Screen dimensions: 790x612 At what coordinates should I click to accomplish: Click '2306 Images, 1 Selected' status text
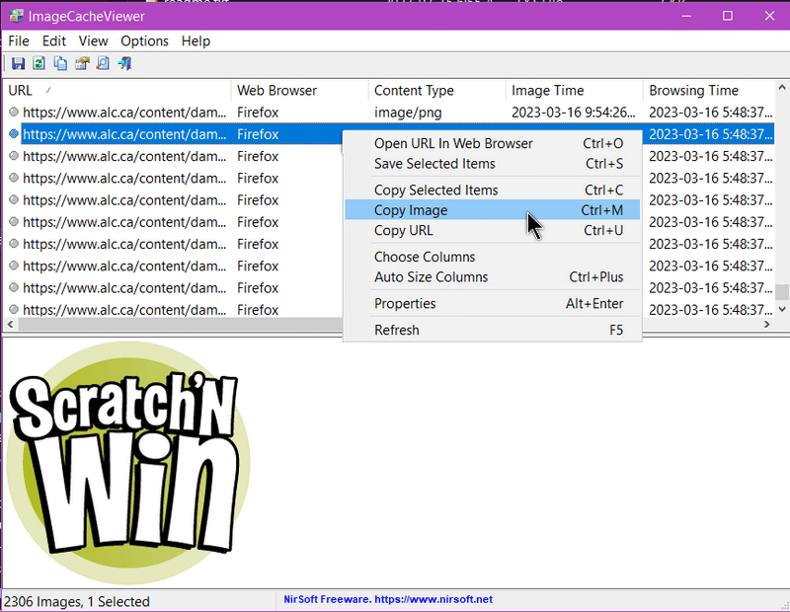tap(77, 601)
